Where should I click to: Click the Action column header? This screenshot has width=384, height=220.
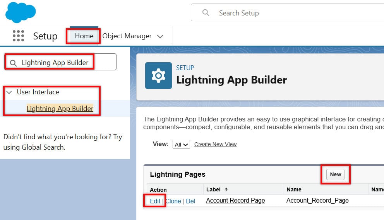[158, 190]
